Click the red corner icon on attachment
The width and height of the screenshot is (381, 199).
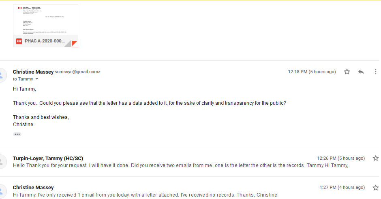75,44
